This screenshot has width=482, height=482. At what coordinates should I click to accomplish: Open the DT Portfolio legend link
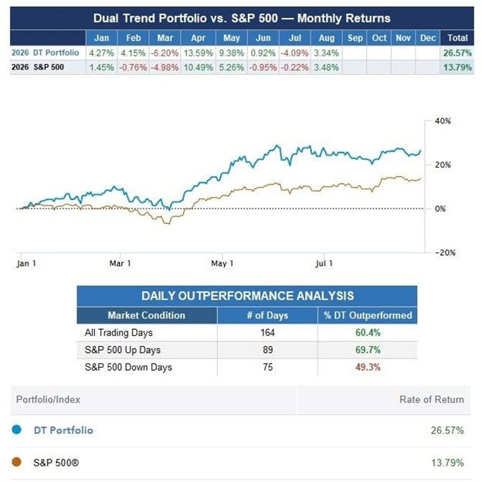tap(63, 430)
